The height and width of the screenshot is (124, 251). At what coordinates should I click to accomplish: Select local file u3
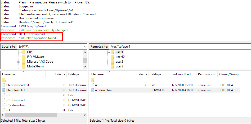click(44, 110)
